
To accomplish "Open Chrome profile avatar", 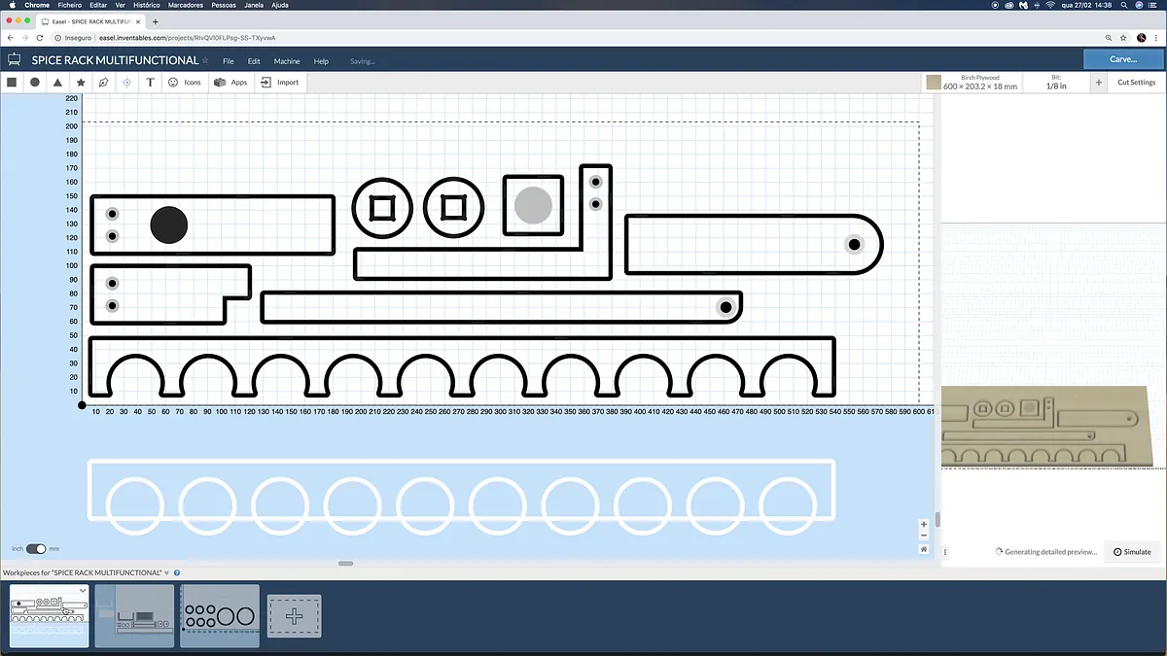I will 1141,37.
